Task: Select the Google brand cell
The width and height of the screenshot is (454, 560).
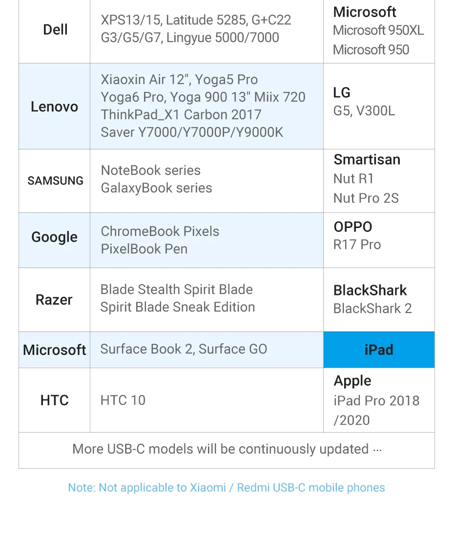Action: pyautogui.click(x=54, y=237)
